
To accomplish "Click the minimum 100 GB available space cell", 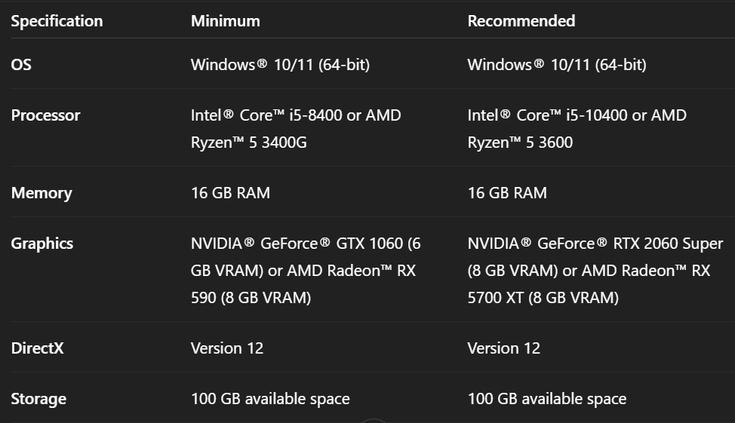I will click(270, 399).
